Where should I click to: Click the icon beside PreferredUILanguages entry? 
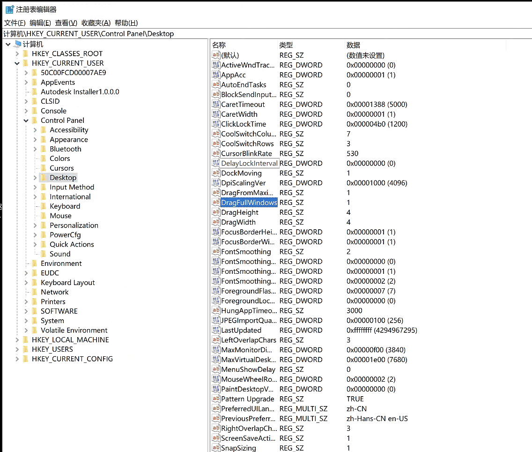coord(216,409)
